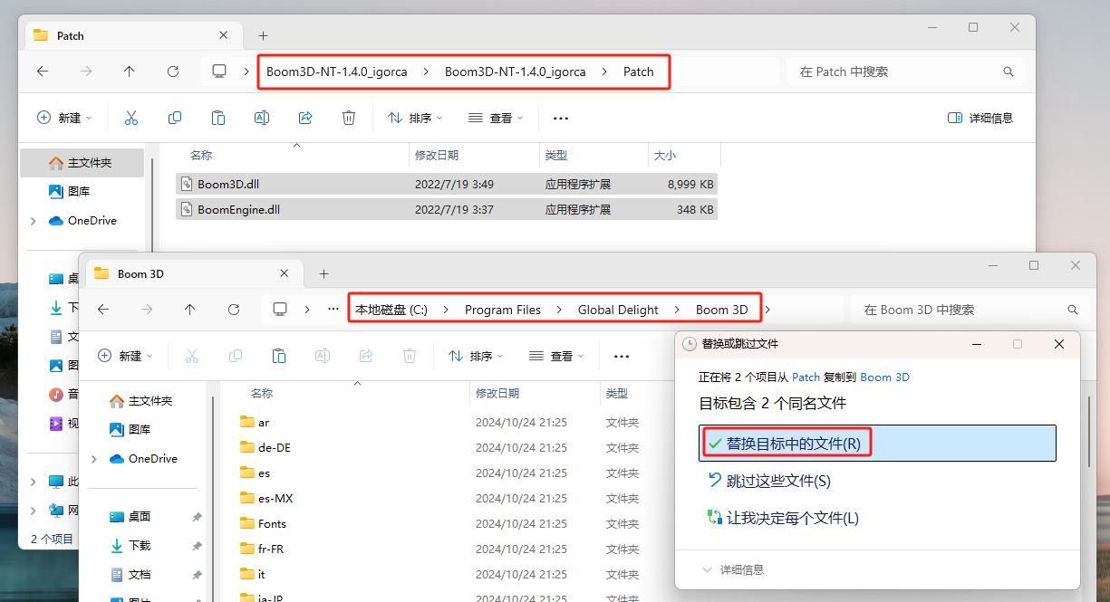Open the 排序 sort dropdown in Boom 3D window

pos(476,356)
